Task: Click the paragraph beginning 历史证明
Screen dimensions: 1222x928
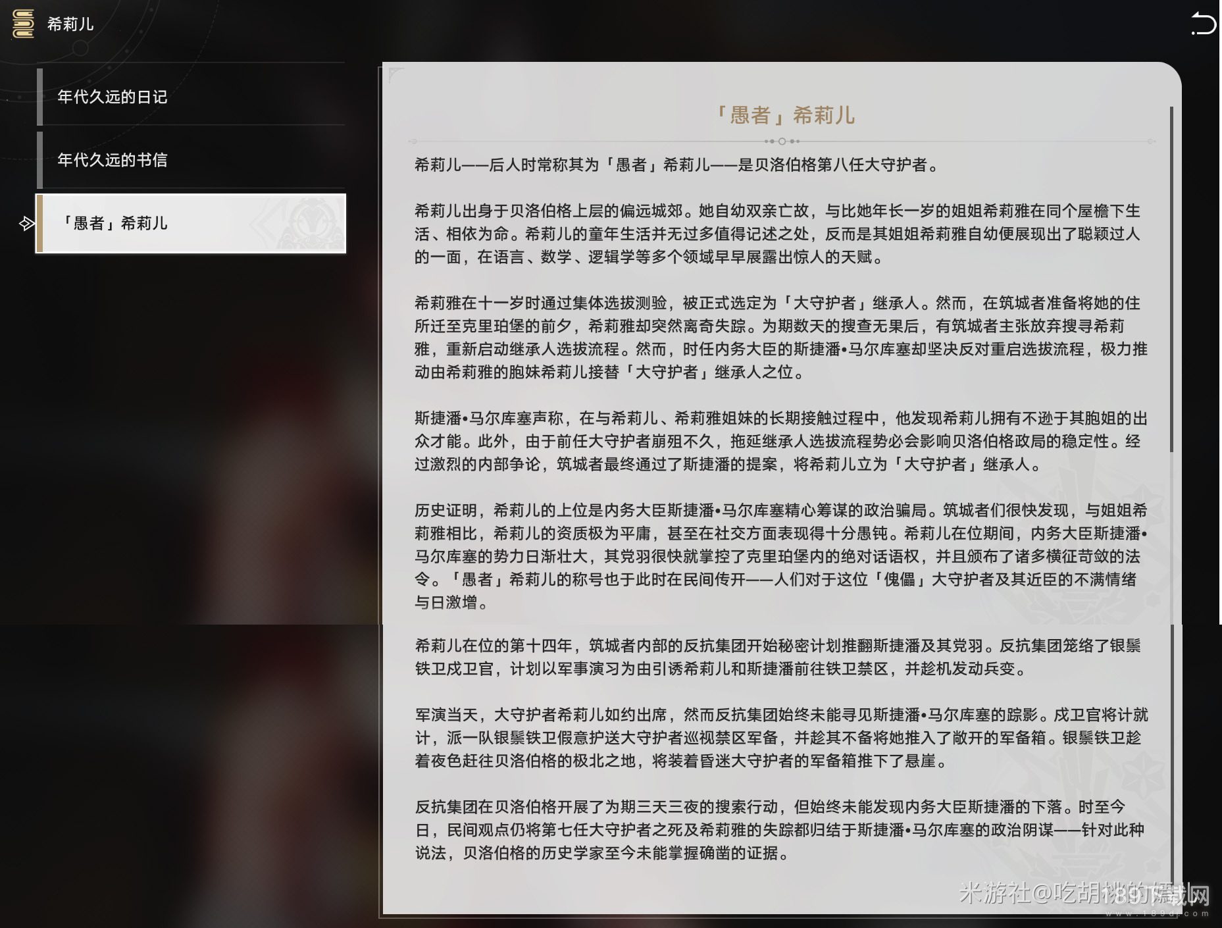Action: click(x=780, y=556)
